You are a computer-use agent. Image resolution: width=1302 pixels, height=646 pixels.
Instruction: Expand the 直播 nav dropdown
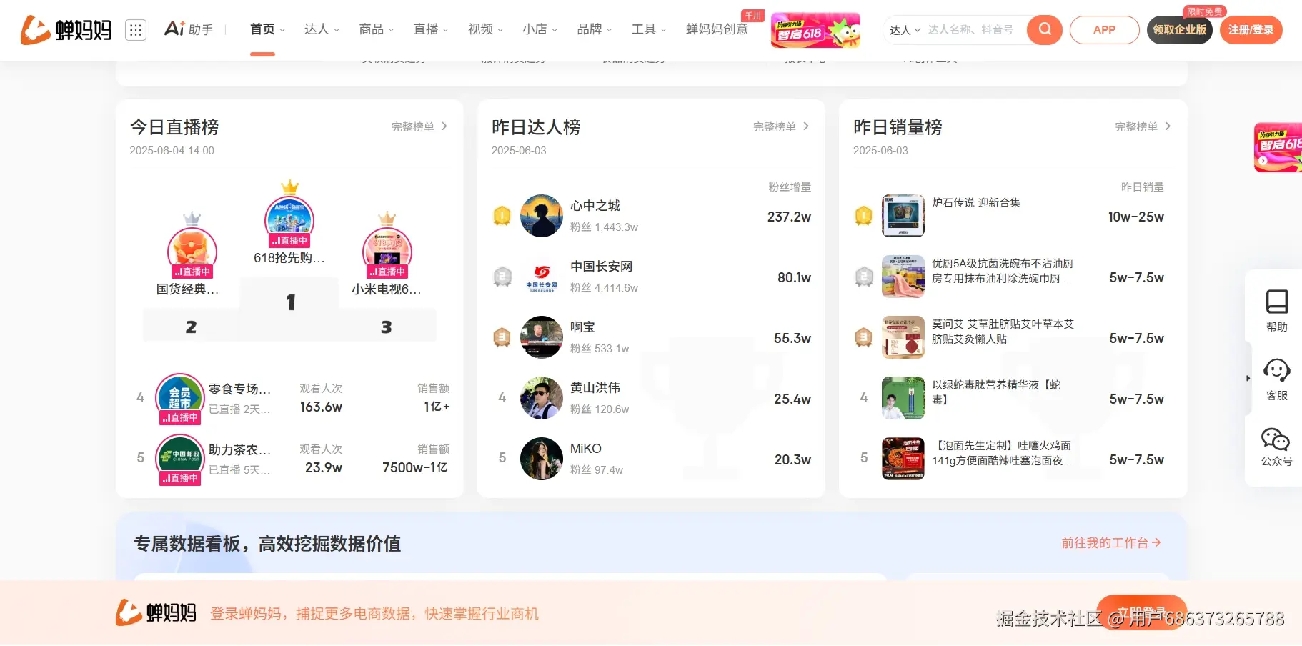431,29
